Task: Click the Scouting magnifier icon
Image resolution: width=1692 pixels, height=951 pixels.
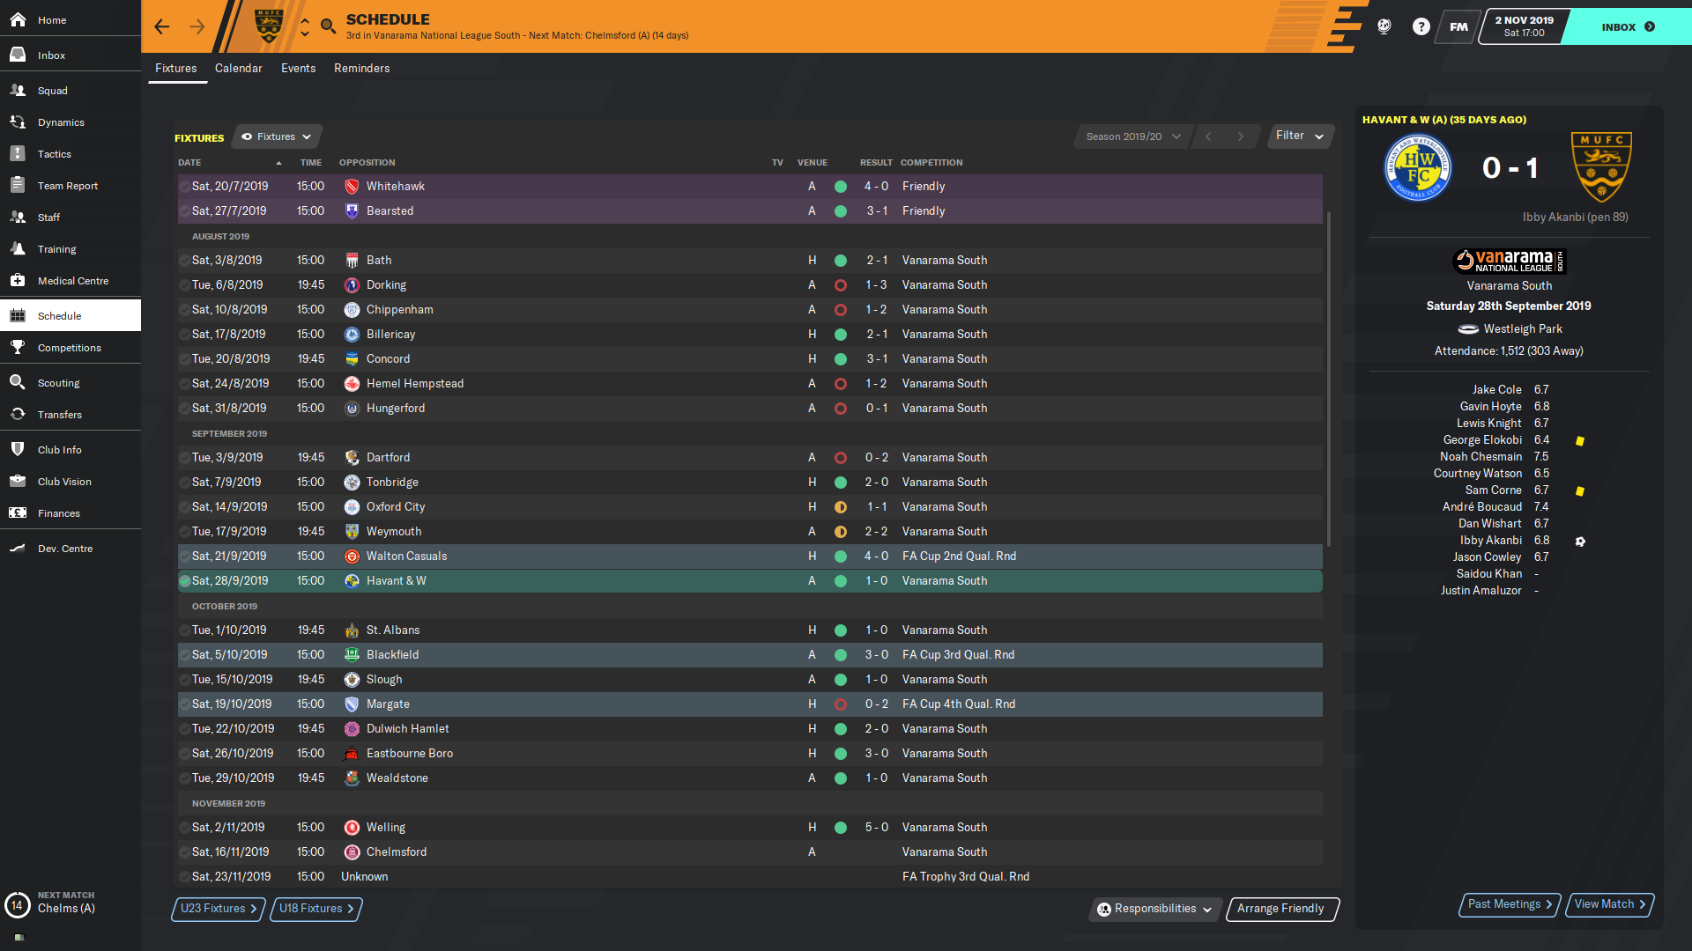Action: 18,383
